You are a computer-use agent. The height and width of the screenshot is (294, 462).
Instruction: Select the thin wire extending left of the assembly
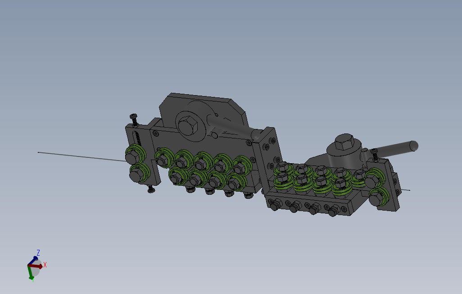coord(82,156)
